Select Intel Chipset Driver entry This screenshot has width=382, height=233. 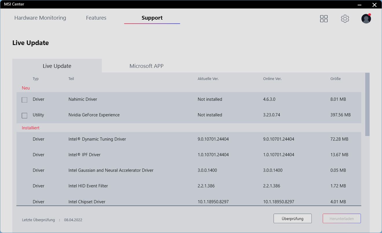tap(87, 202)
